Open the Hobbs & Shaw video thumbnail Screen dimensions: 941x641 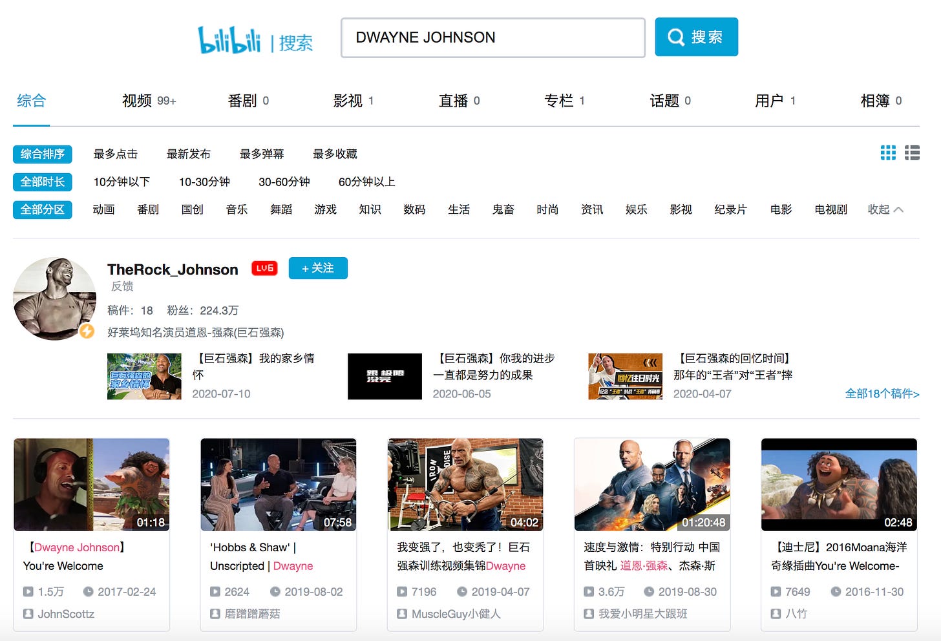pyautogui.click(x=279, y=485)
